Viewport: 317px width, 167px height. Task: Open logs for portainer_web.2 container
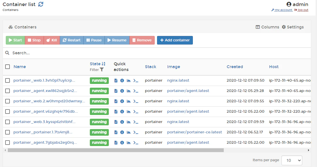tap(116, 101)
